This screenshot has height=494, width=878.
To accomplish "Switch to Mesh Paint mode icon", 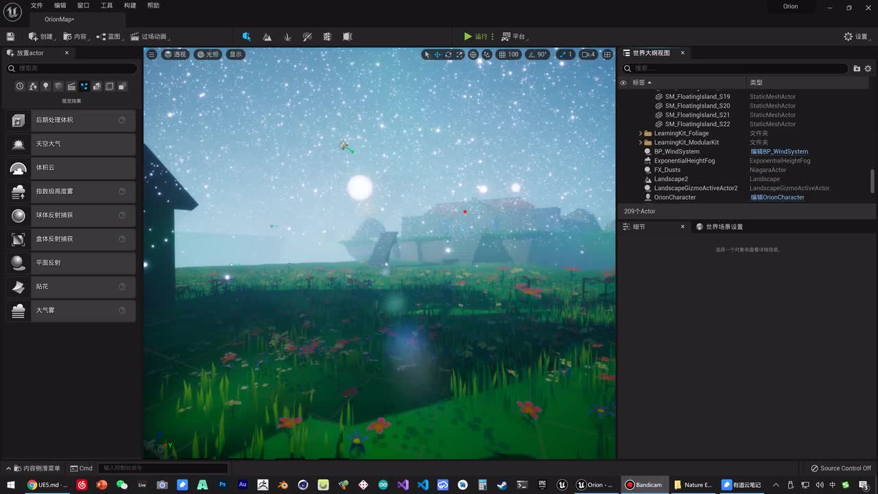I will [307, 36].
